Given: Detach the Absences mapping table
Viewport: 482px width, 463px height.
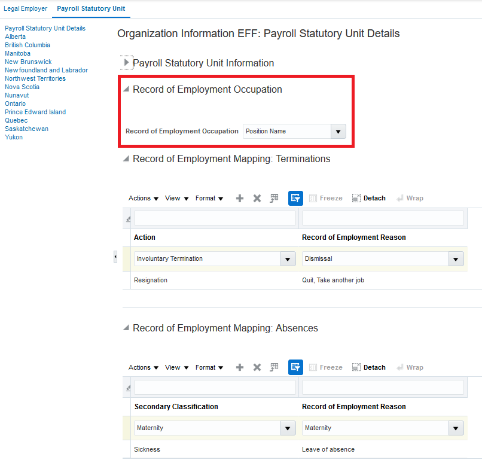Looking at the screenshot, I should (x=368, y=368).
